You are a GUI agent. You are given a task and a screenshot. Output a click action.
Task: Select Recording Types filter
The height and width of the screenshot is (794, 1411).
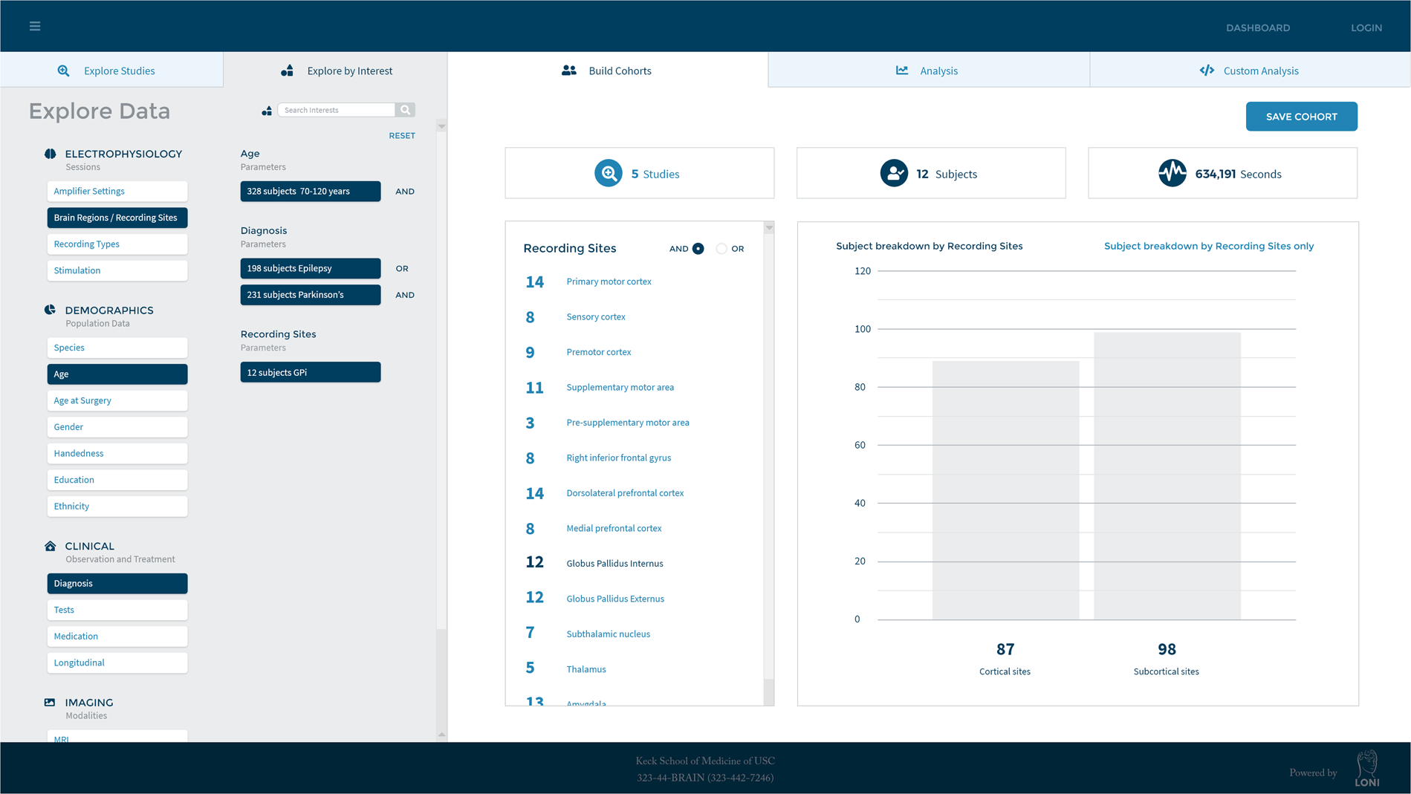pyautogui.click(x=117, y=244)
